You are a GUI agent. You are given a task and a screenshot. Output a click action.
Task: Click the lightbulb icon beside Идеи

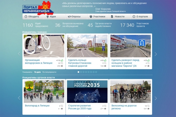[x=48, y=17]
